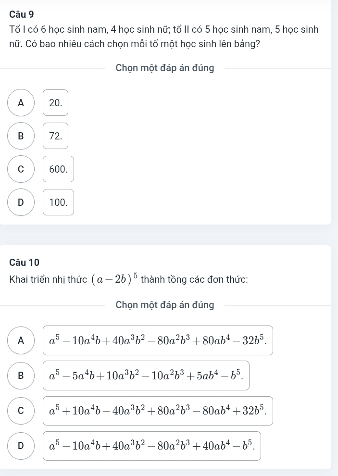Click the expansion starting a⁵ − 5a⁴b
The width and height of the screenshot is (338, 476).
point(146,376)
